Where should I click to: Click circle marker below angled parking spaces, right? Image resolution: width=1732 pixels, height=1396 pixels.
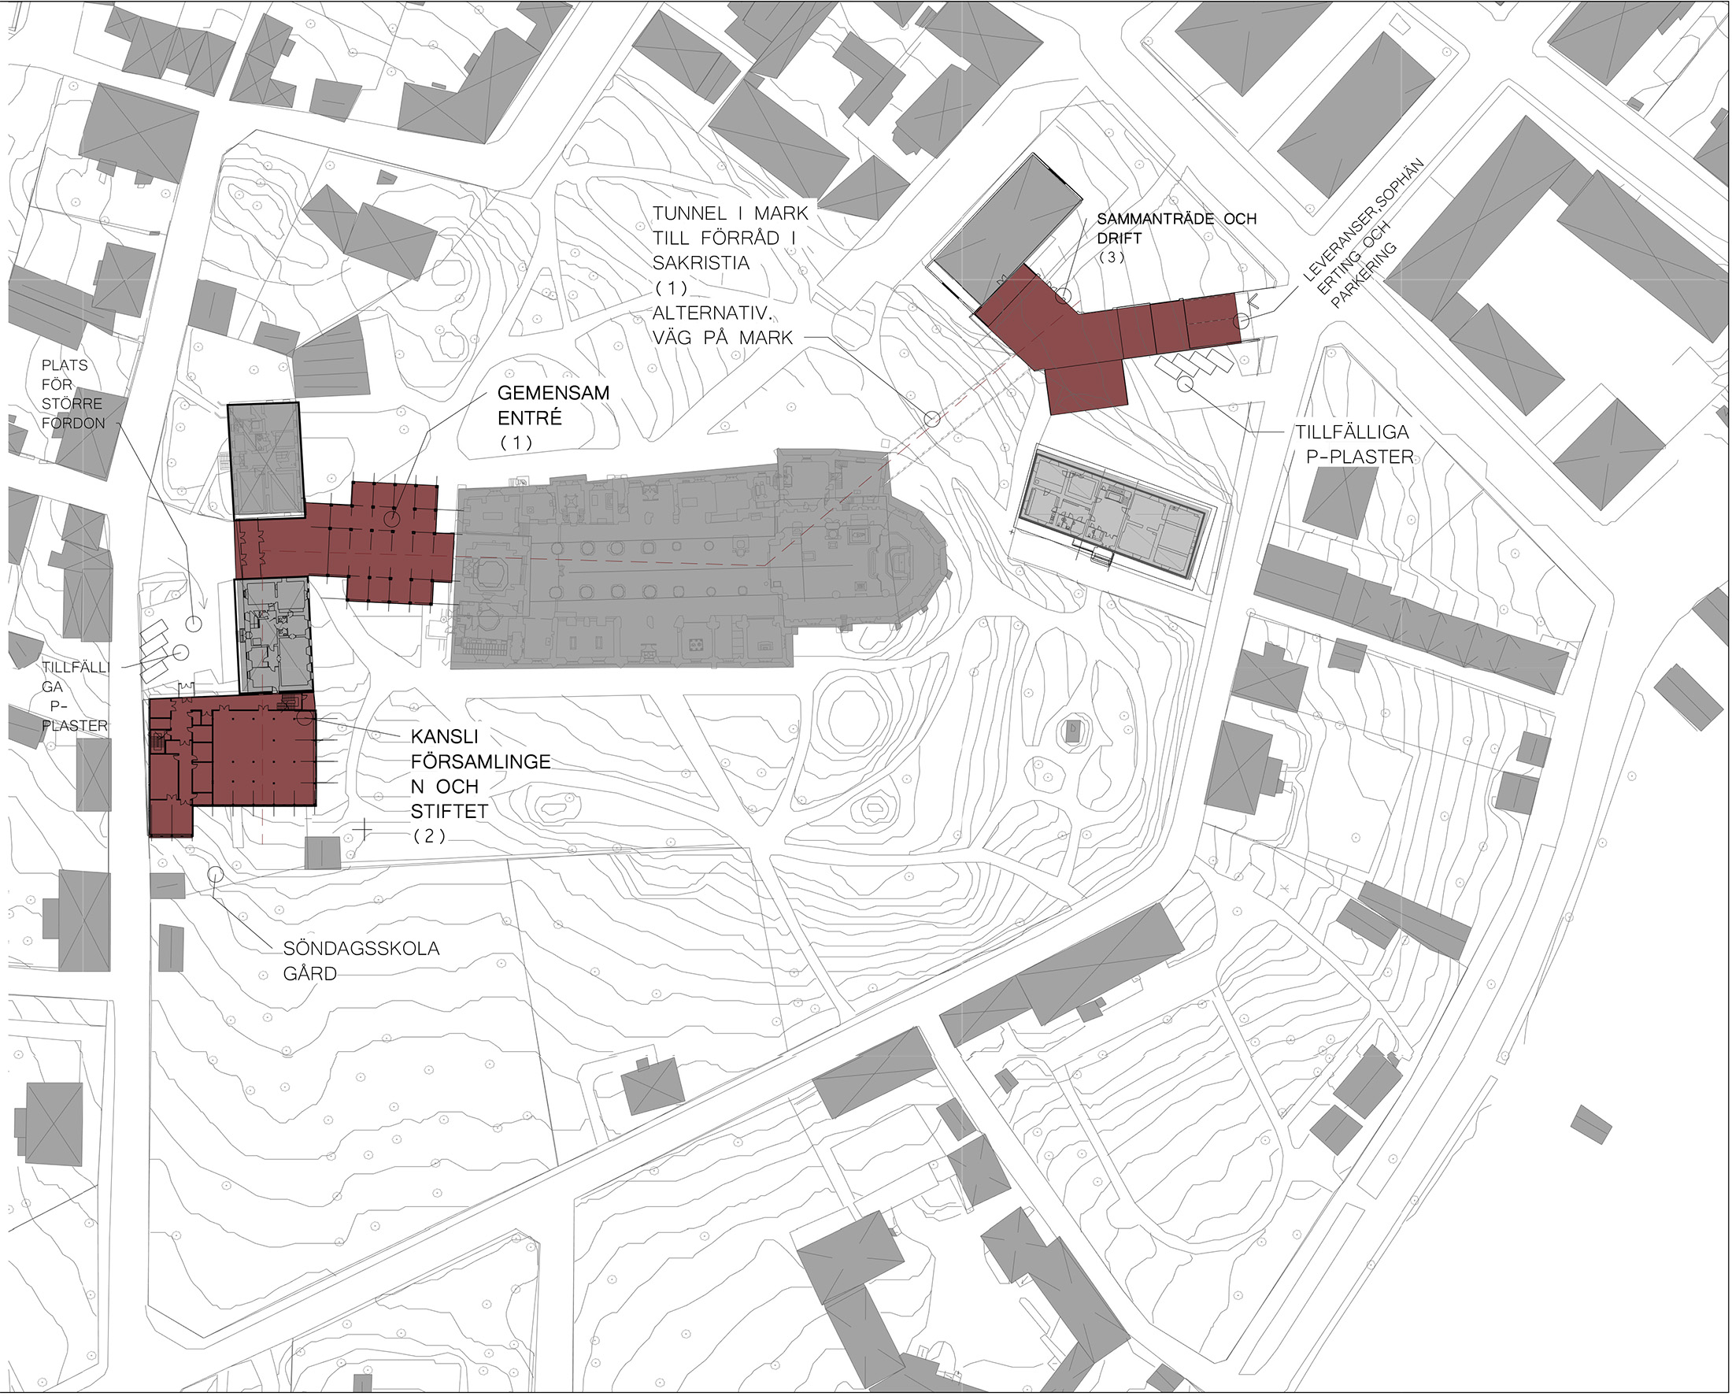(1184, 383)
